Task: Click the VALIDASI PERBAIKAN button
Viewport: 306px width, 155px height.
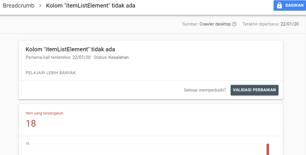Action: tap(254, 90)
